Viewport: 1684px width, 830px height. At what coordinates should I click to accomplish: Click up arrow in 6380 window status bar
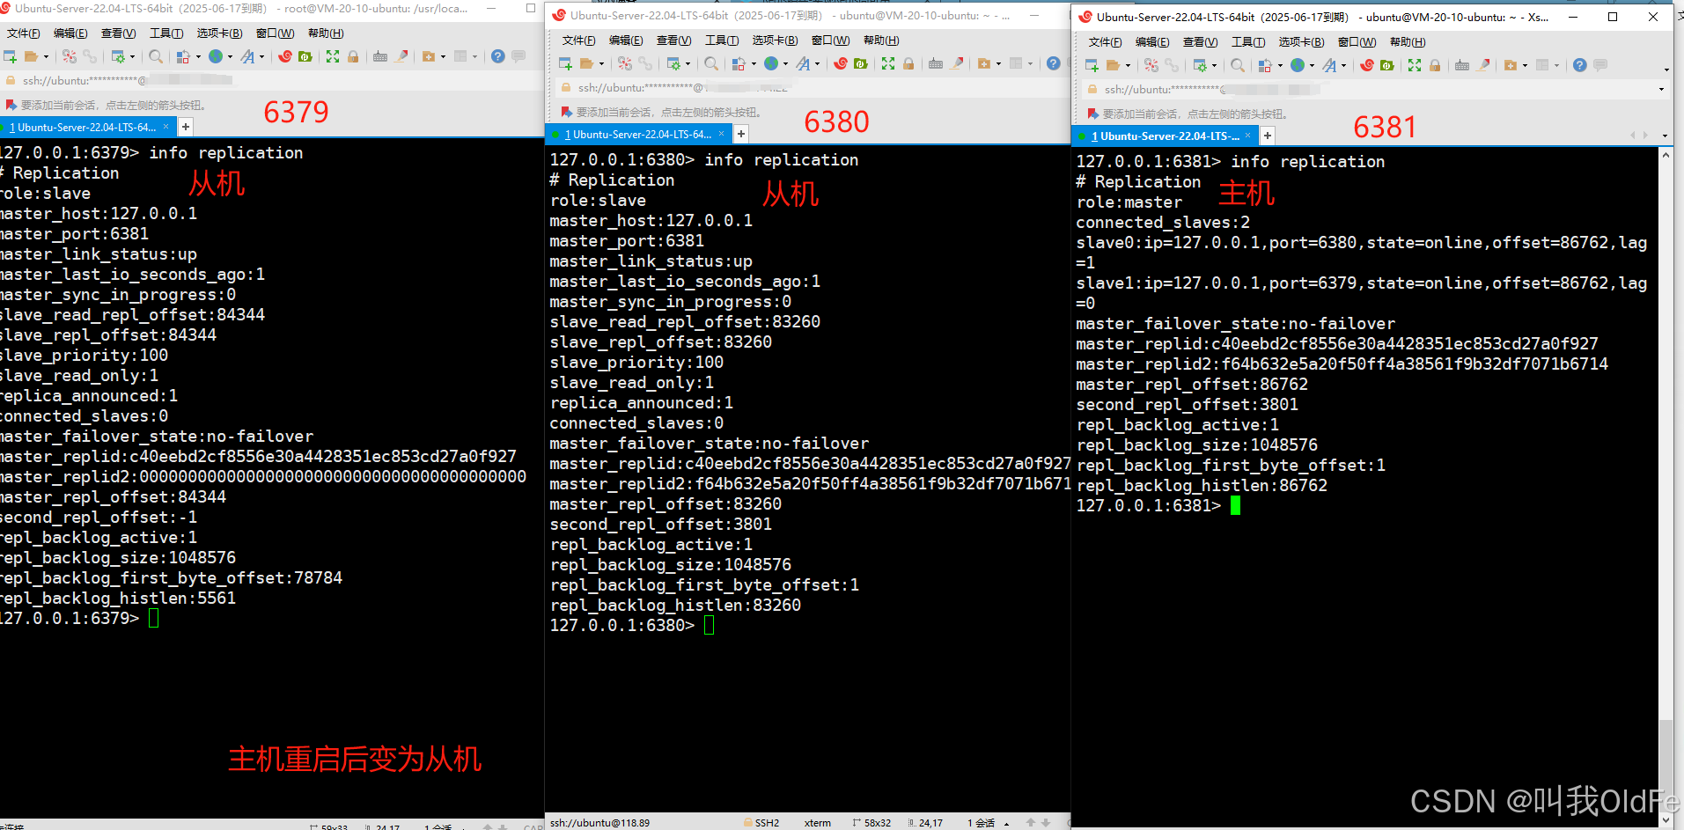(1031, 823)
